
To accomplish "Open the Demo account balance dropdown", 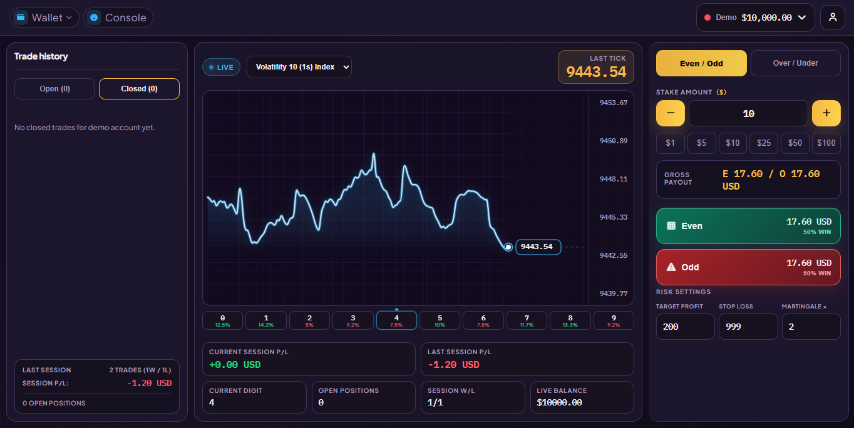I will (x=756, y=18).
